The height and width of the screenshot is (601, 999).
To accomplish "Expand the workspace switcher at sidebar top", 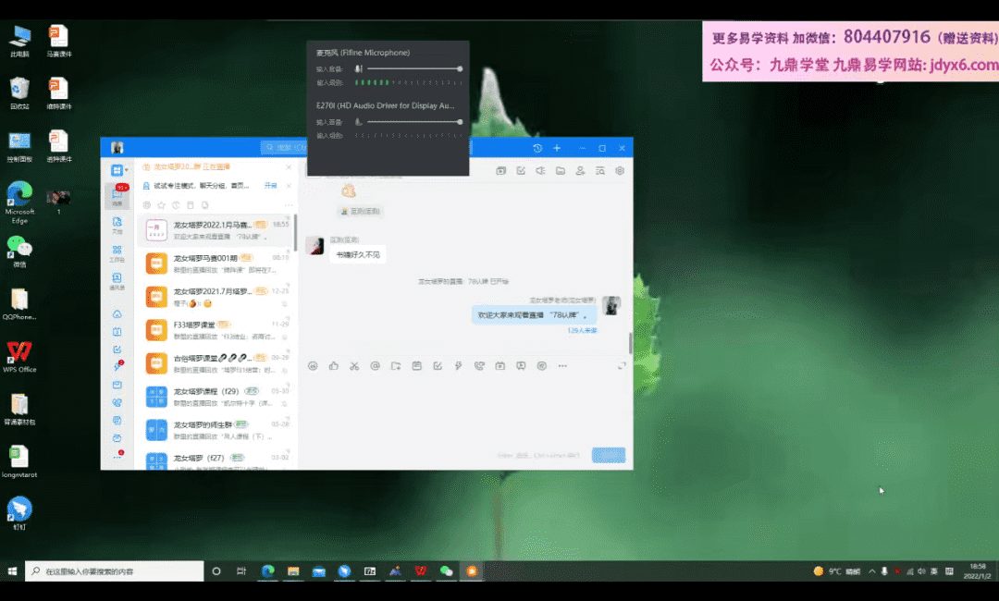I will tap(127, 170).
